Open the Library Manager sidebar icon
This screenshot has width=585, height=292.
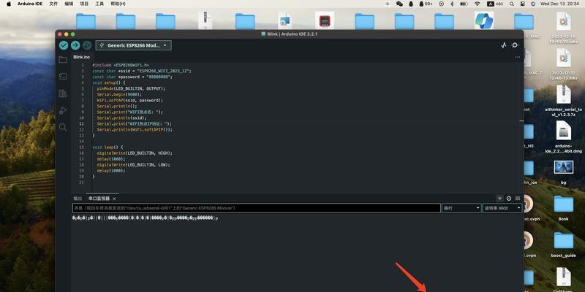click(x=63, y=93)
